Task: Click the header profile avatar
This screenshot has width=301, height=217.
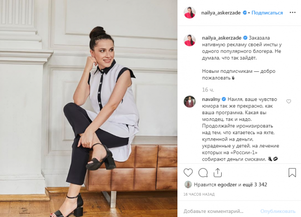Action: (189, 13)
